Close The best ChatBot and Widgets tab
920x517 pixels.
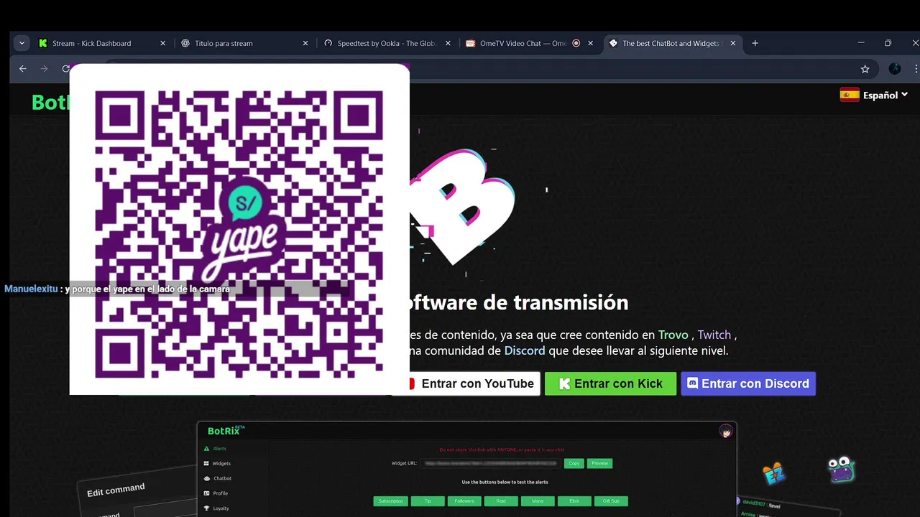click(733, 43)
